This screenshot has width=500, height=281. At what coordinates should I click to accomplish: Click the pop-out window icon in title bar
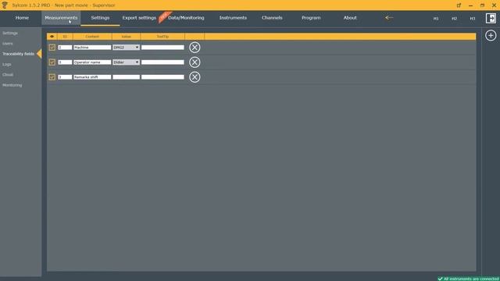pyautogui.click(x=459, y=5)
